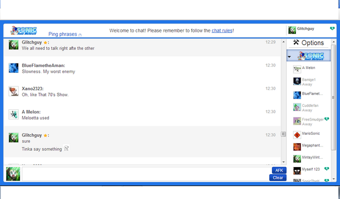Click message 'Oh, like That 70's Show.'
The width and height of the screenshot is (340, 199).
pos(45,94)
